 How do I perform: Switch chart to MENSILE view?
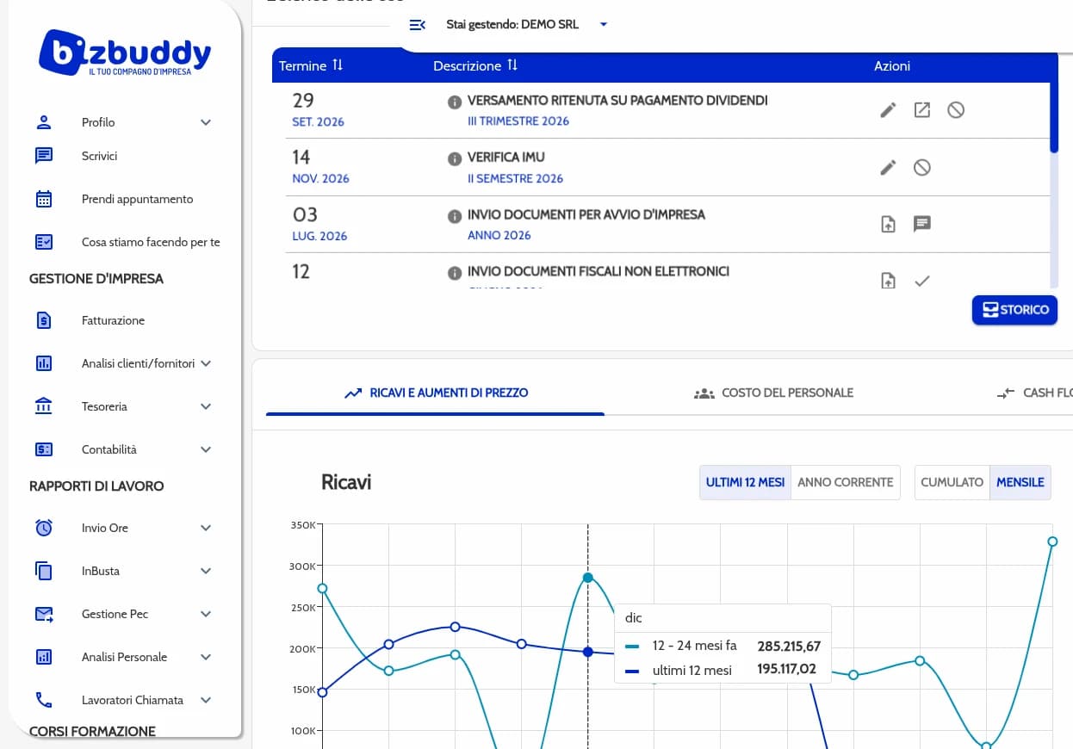(1020, 482)
